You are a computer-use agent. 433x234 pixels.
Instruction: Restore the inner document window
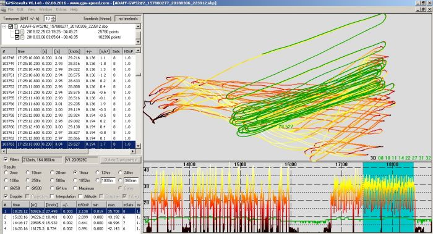click(x=424, y=10)
